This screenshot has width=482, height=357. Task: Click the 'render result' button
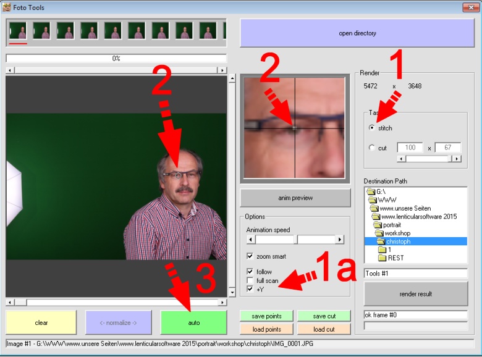click(415, 294)
